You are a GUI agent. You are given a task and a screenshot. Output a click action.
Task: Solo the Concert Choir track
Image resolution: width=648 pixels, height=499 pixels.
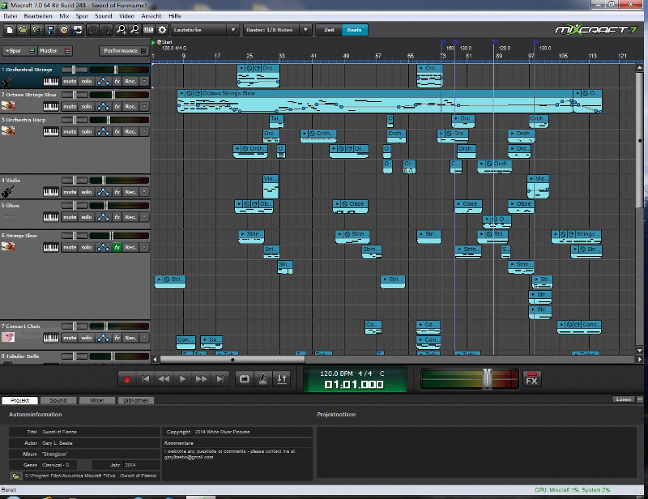pos(87,338)
